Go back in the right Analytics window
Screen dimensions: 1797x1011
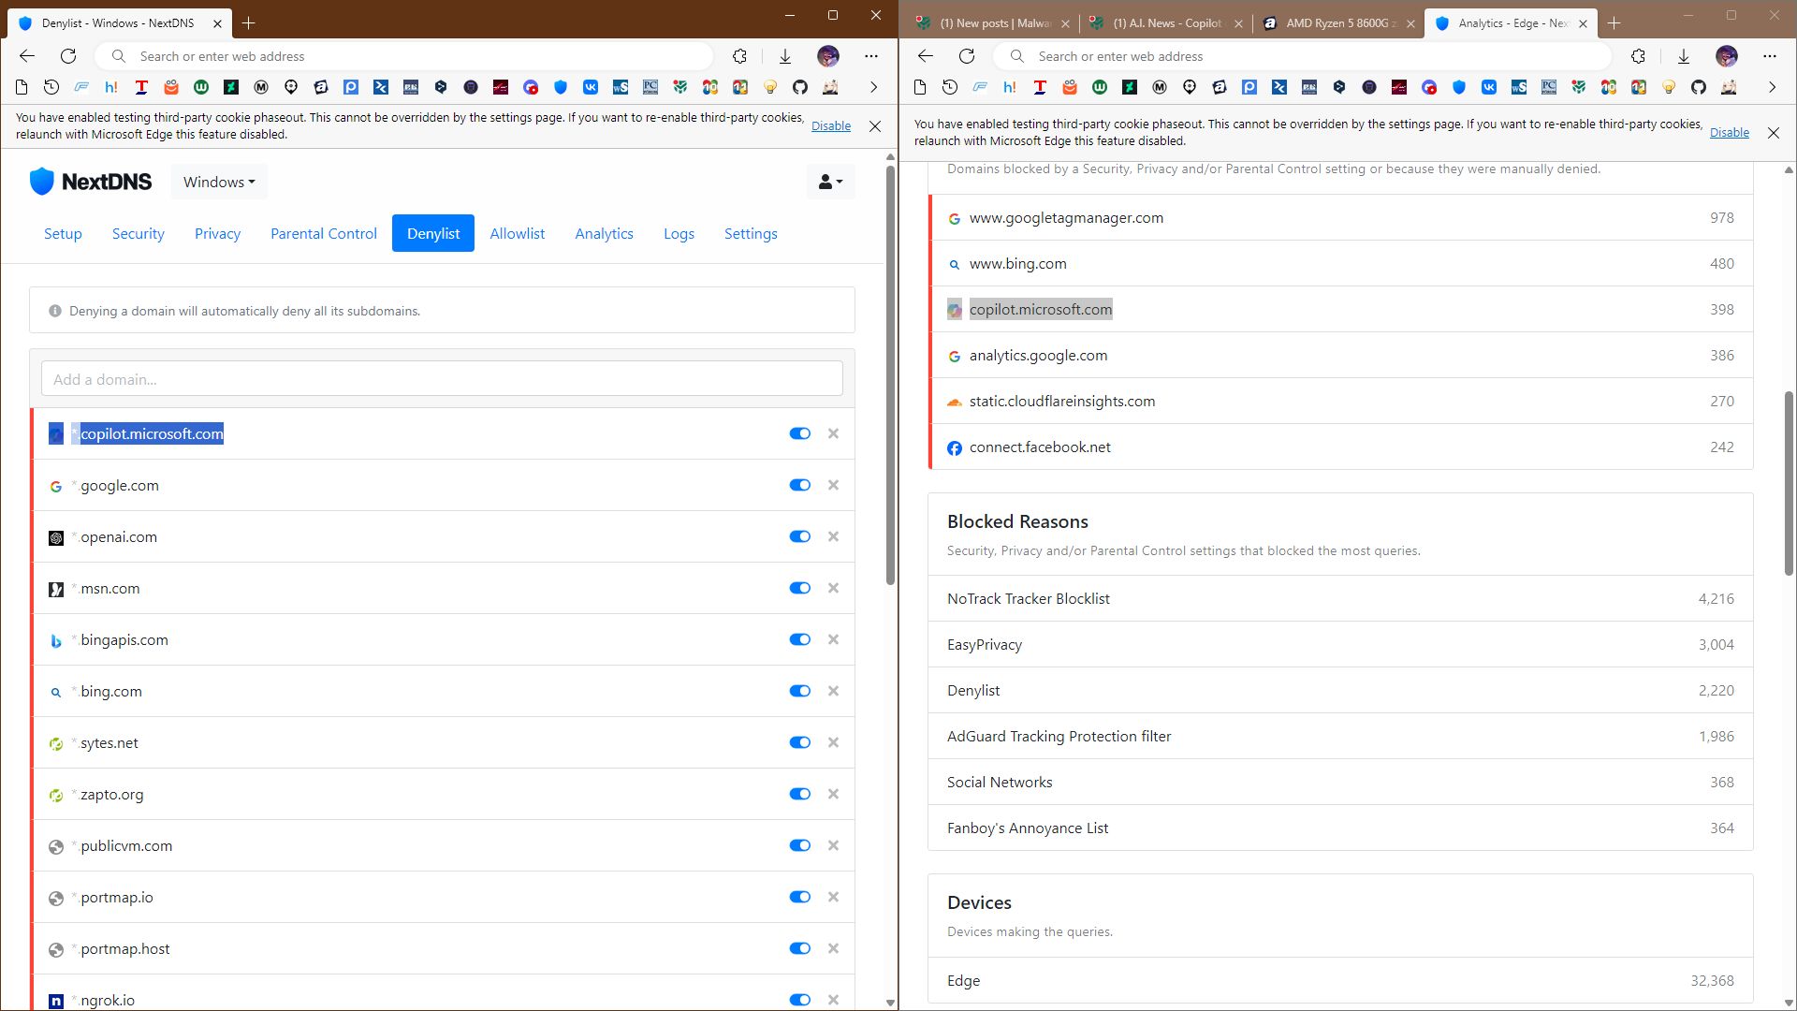(x=926, y=56)
